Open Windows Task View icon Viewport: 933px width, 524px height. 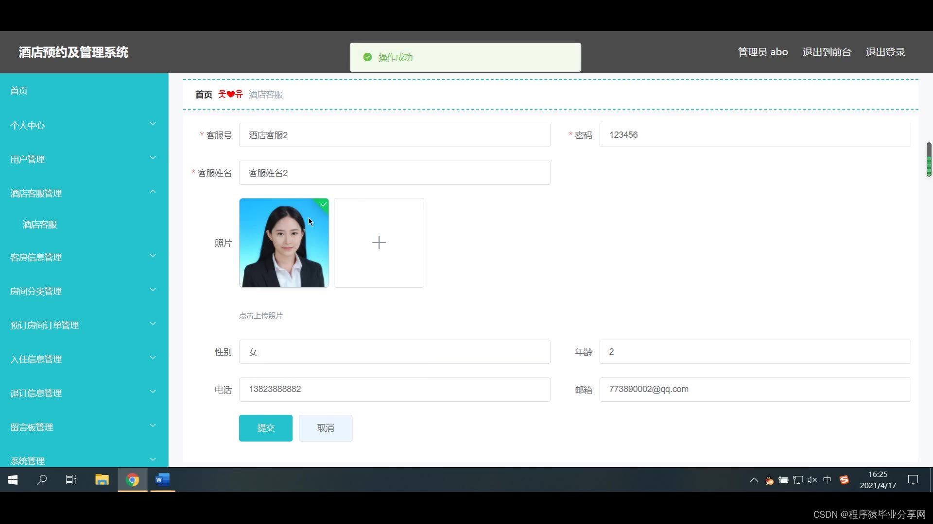click(71, 480)
